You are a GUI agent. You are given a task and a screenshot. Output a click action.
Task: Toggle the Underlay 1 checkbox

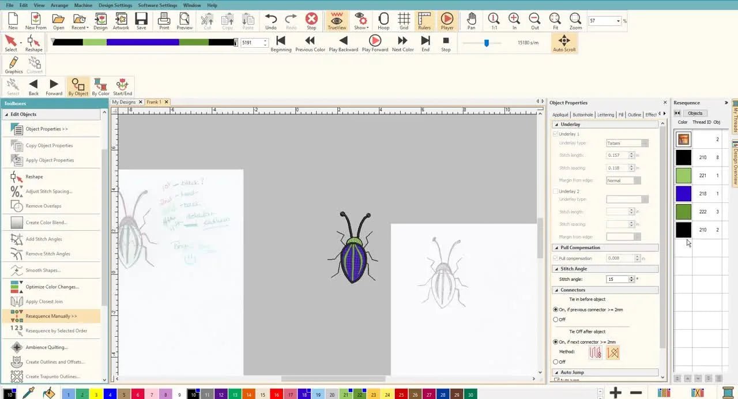click(556, 134)
